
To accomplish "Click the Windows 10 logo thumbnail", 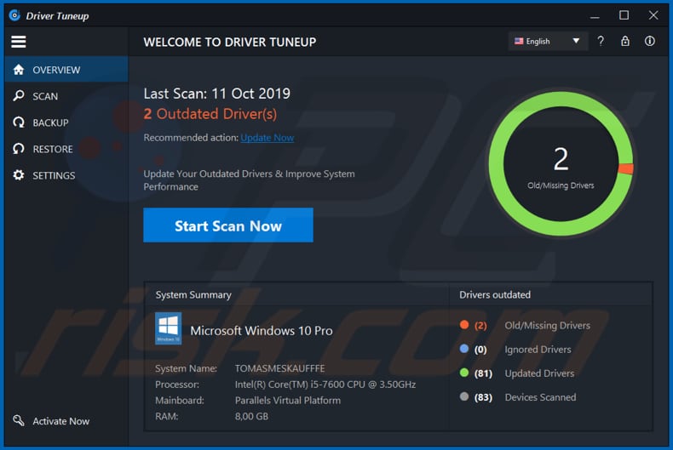I will (x=169, y=328).
